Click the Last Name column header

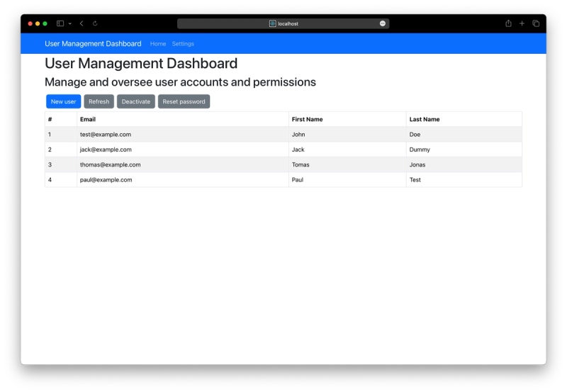point(464,119)
